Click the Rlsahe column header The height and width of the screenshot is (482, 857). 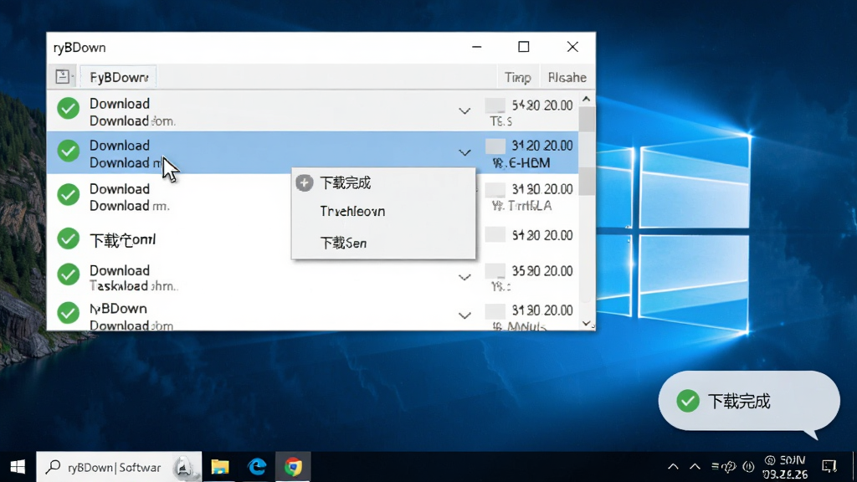click(567, 78)
